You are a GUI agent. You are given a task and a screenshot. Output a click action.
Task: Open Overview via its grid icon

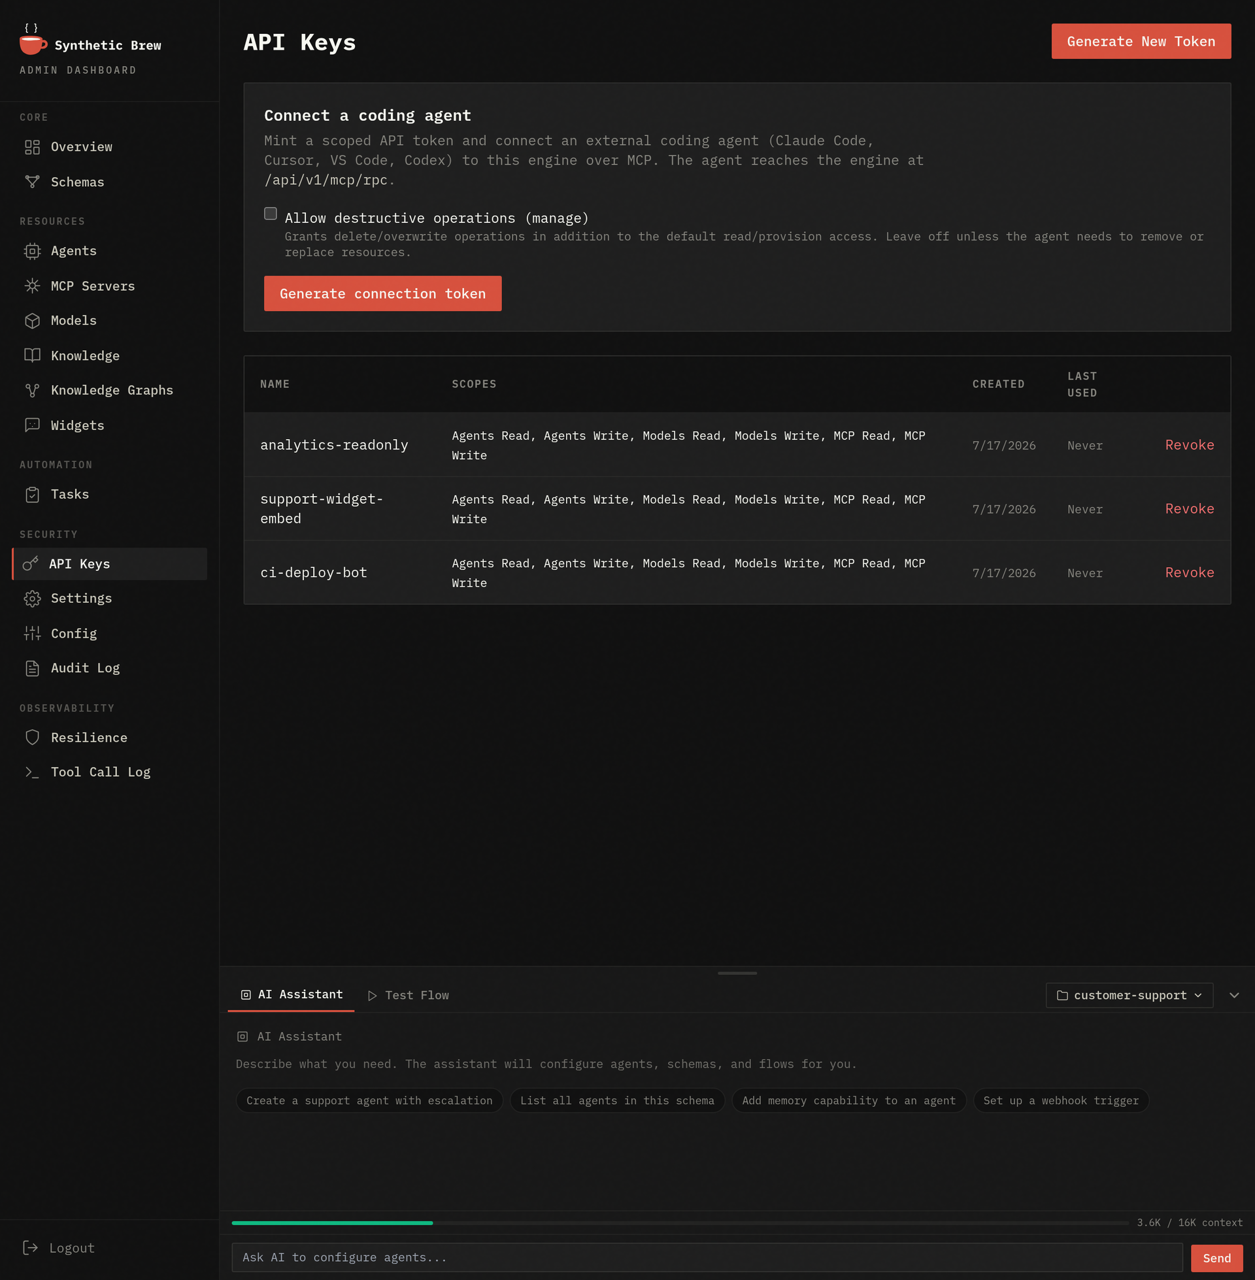point(32,147)
